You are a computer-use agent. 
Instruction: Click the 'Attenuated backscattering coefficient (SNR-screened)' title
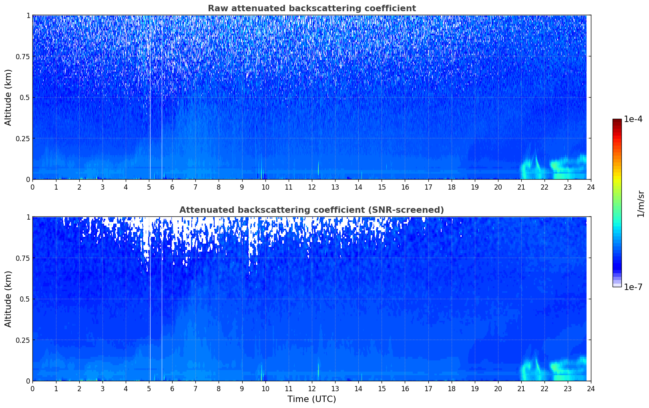(311, 210)
